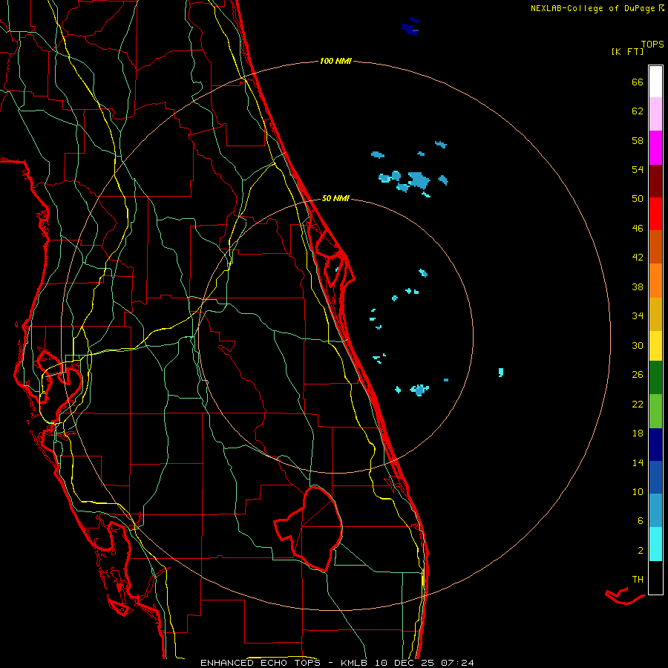668x668 pixels.
Task: Click the gold legend swatch
Action: point(655,314)
